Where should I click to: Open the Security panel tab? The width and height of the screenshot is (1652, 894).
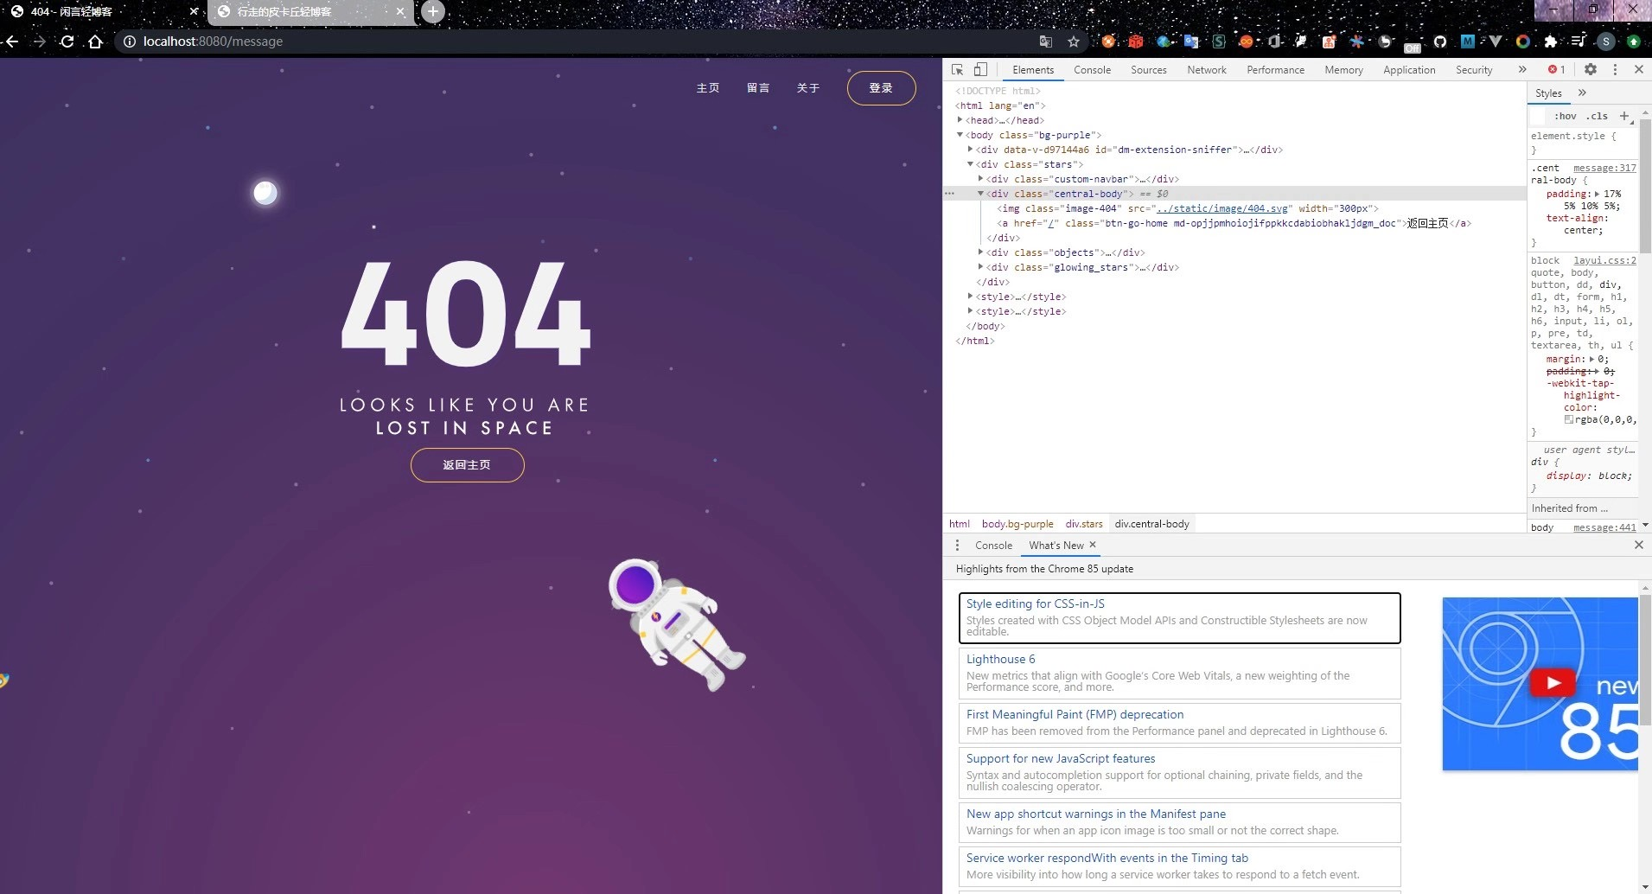(x=1474, y=70)
